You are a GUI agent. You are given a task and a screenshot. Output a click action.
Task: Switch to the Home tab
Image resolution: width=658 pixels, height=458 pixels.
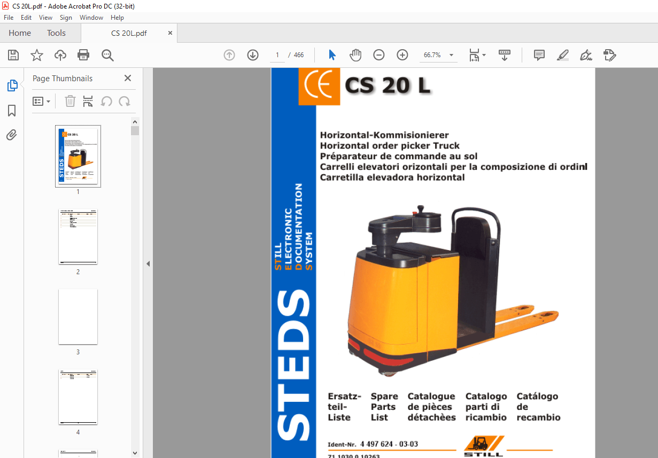click(x=20, y=33)
